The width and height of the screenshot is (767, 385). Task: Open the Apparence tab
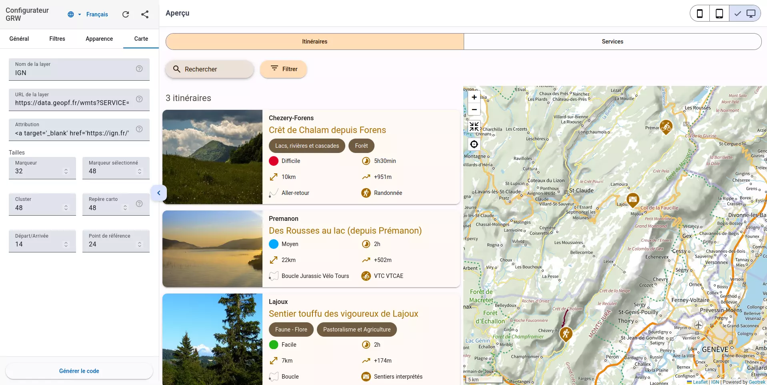(x=98, y=38)
